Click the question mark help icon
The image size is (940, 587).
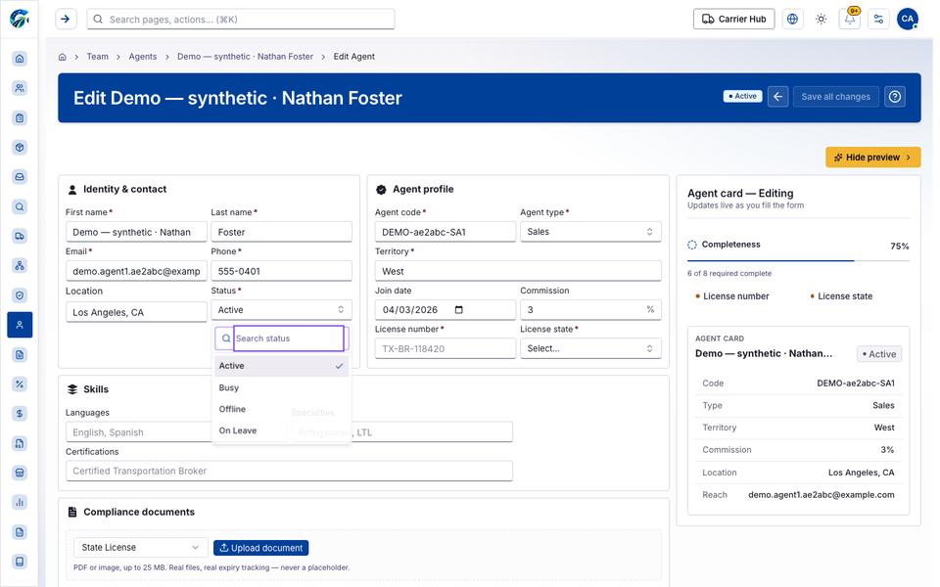pos(895,97)
